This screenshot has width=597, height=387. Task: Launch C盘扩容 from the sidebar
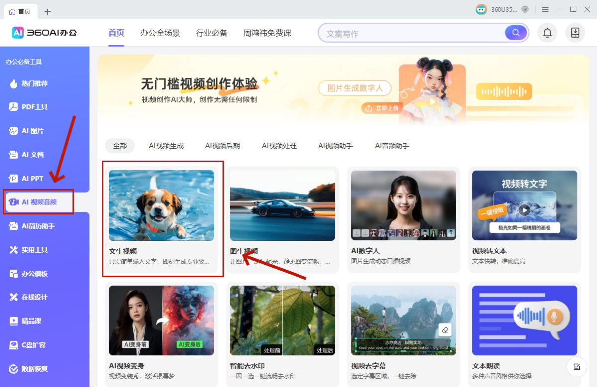pos(28,345)
